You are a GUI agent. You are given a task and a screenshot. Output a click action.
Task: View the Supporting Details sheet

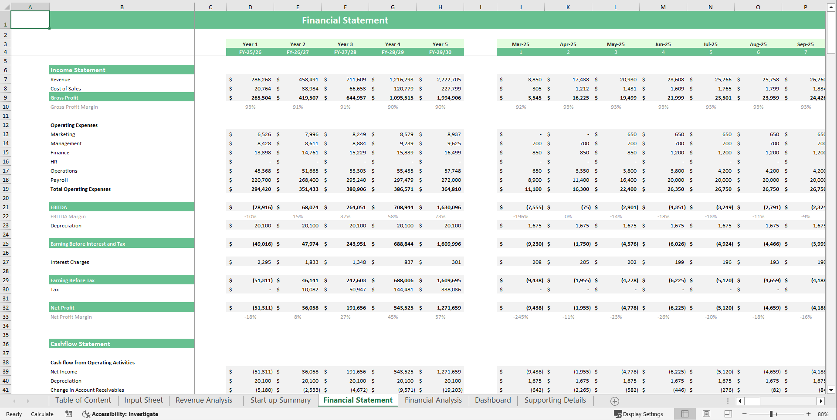click(555, 400)
